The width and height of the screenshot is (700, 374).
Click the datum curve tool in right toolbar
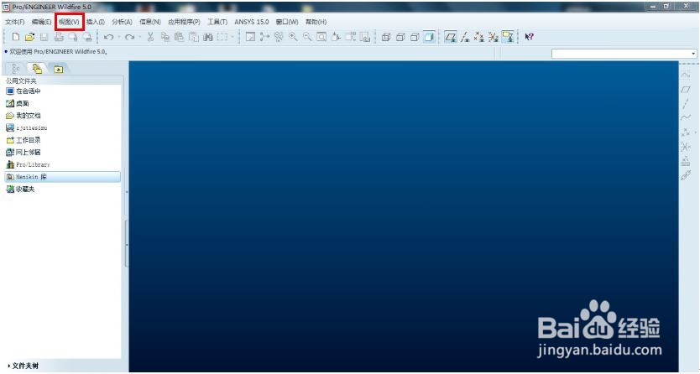click(685, 117)
